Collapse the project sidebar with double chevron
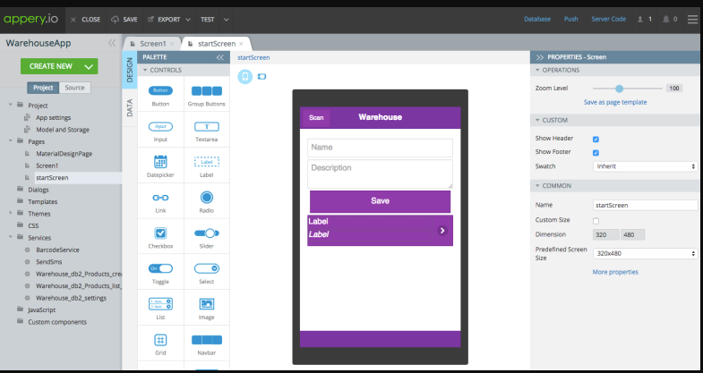 pyautogui.click(x=112, y=43)
